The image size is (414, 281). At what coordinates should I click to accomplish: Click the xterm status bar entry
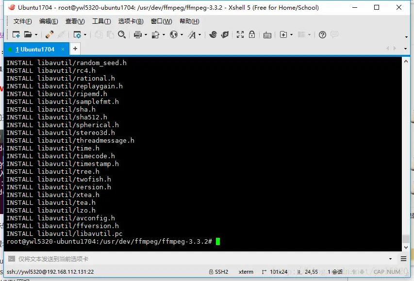pyautogui.click(x=246, y=272)
